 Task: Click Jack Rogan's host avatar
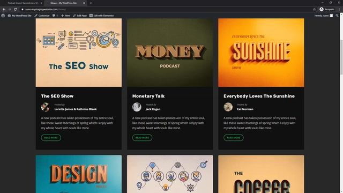tap(137, 107)
